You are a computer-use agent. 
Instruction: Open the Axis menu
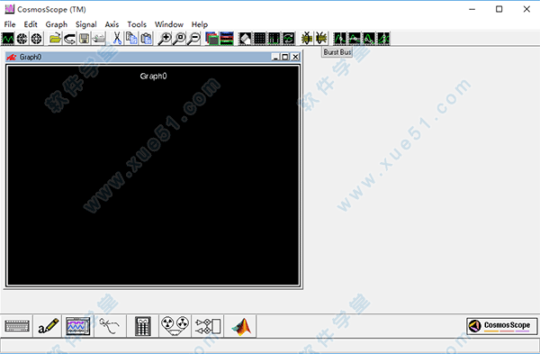(x=112, y=24)
